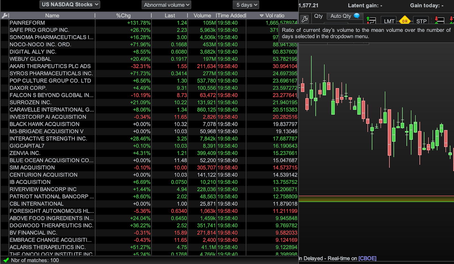Open the order panel wrench settings icon

point(304,19)
